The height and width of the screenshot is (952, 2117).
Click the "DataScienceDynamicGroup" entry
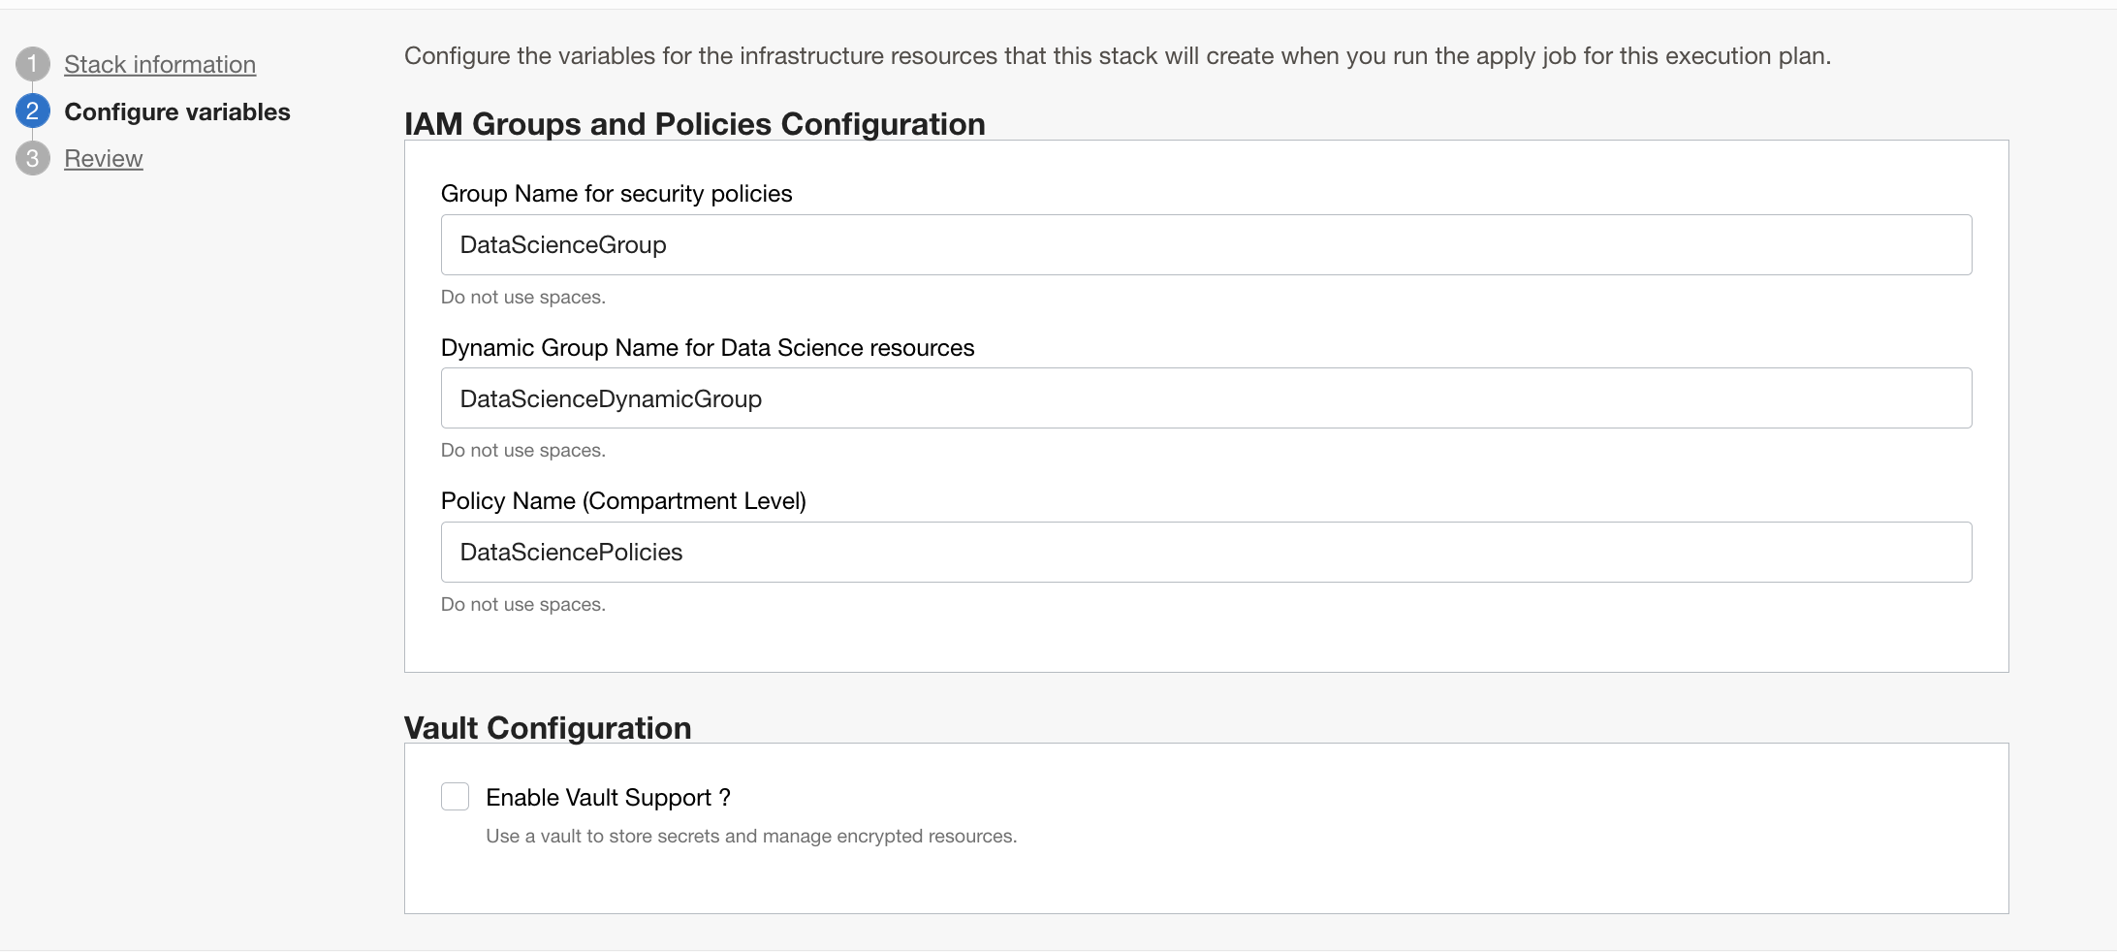tap(610, 397)
